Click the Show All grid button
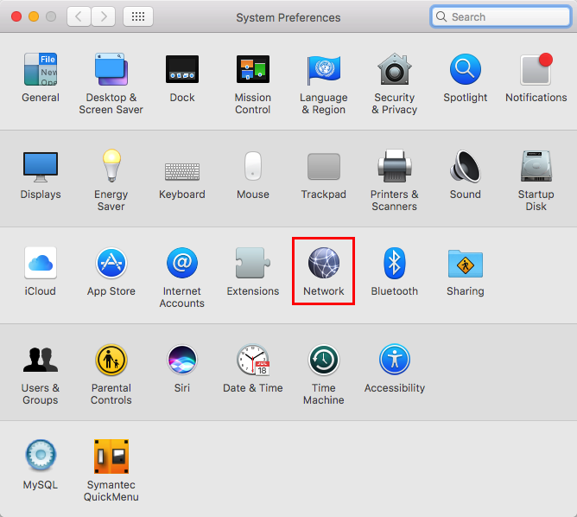This screenshot has width=577, height=517. [x=138, y=16]
